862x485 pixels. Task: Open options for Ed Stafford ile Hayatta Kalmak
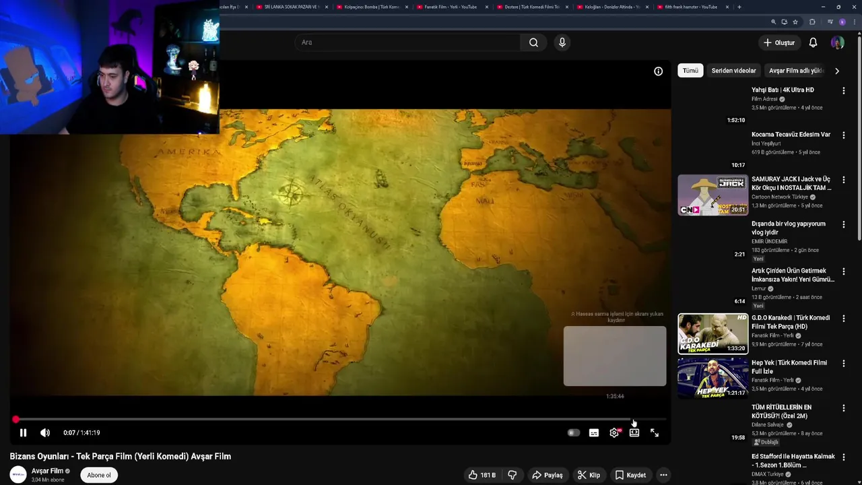click(844, 457)
